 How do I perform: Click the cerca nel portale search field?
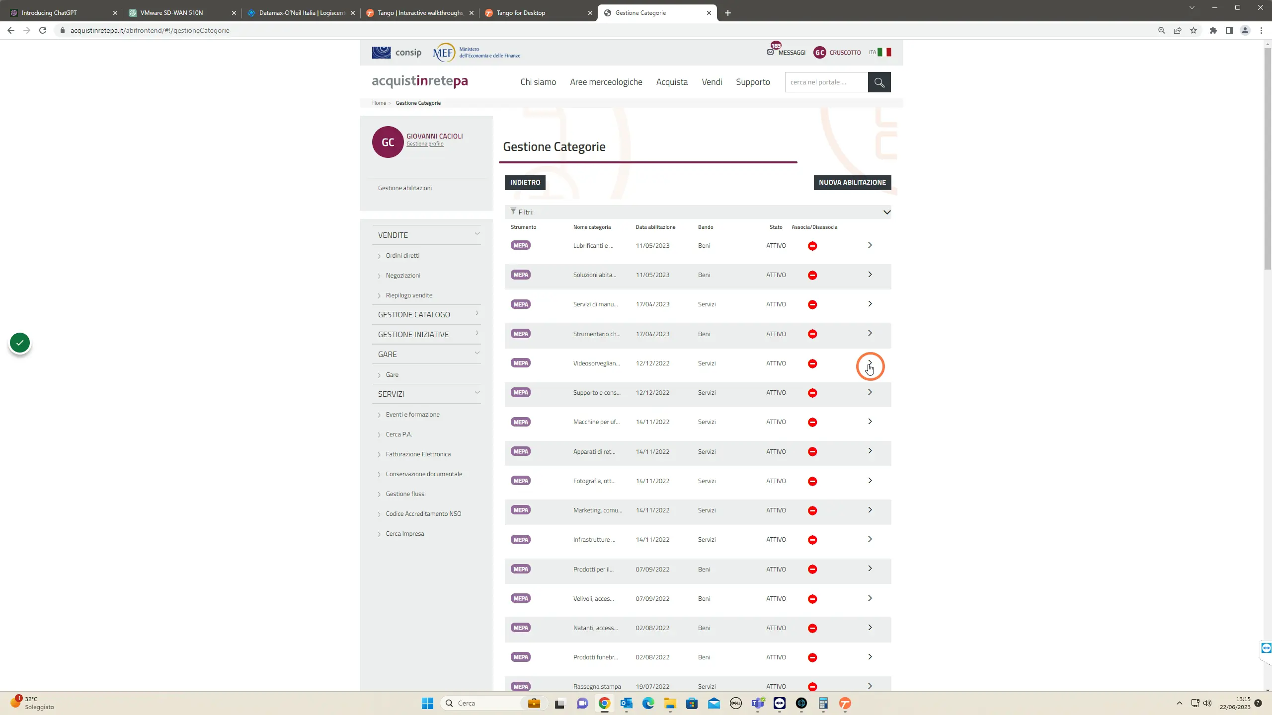826,82
